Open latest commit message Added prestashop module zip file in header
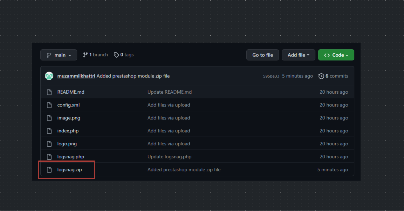Screen dimensions: 404x211 tap(133, 76)
